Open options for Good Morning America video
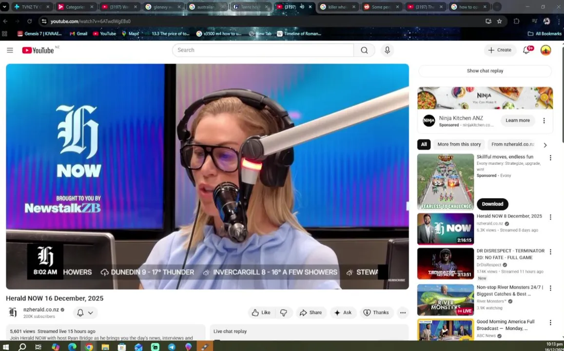This screenshot has width=564, height=351. (550, 323)
